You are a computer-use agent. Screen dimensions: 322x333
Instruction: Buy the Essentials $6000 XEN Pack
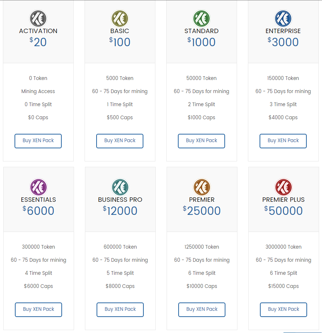[38, 310]
